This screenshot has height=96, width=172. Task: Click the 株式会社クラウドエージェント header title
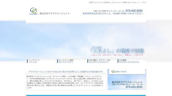tap(55, 13)
